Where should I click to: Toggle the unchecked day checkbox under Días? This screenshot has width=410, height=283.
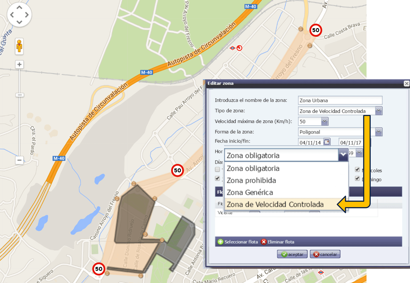(x=218, y=169)
